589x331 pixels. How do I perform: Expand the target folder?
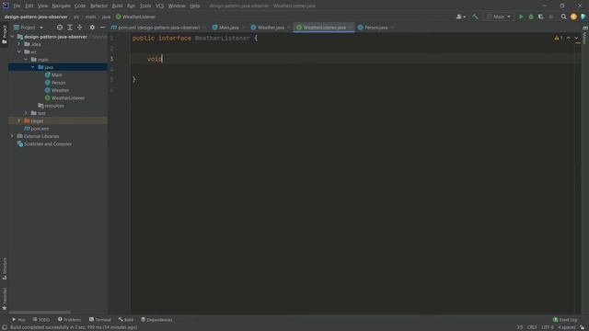[18, 120]
